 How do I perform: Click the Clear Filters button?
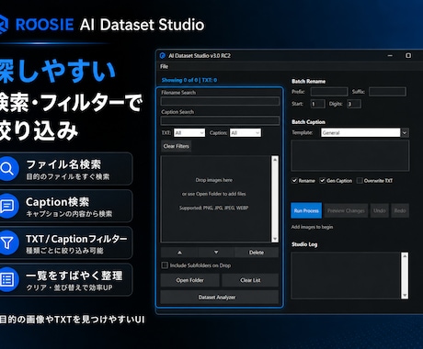point(176,146)
